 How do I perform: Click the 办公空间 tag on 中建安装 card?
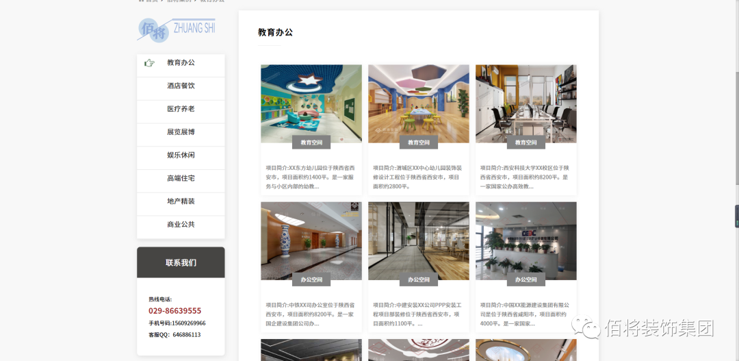419,280
